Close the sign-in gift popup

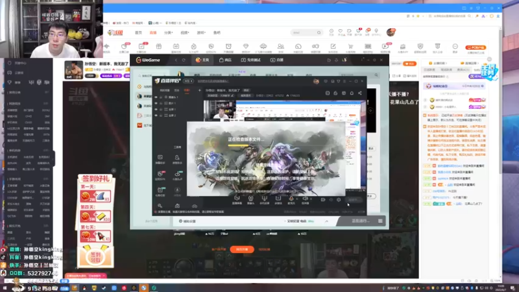(x=114, y=171)
